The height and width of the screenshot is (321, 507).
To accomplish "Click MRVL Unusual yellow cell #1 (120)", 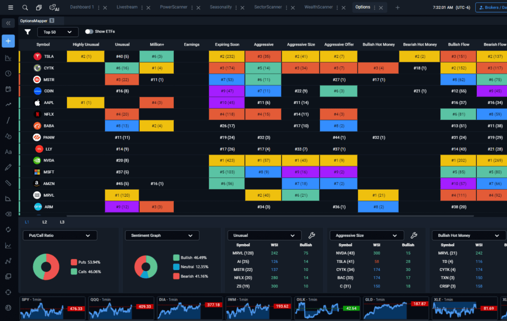I will (122, 195).
